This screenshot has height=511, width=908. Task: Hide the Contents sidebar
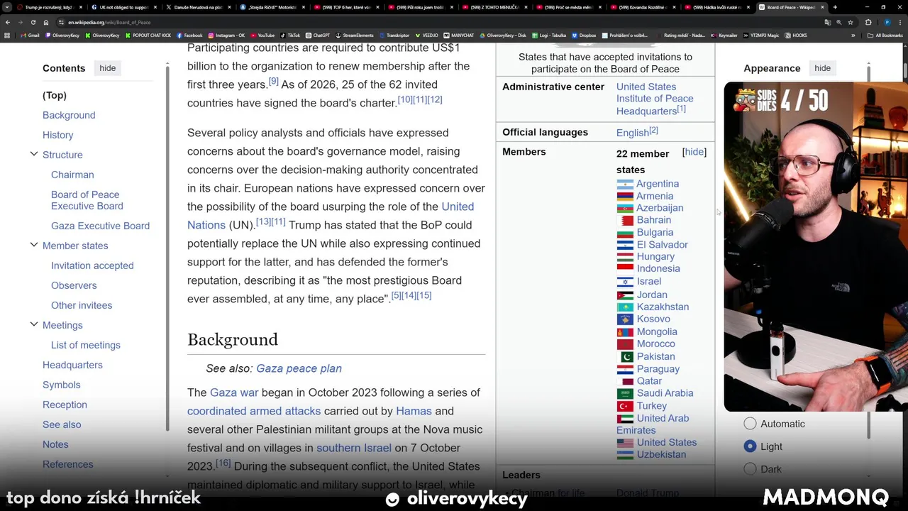click(108, 68)
